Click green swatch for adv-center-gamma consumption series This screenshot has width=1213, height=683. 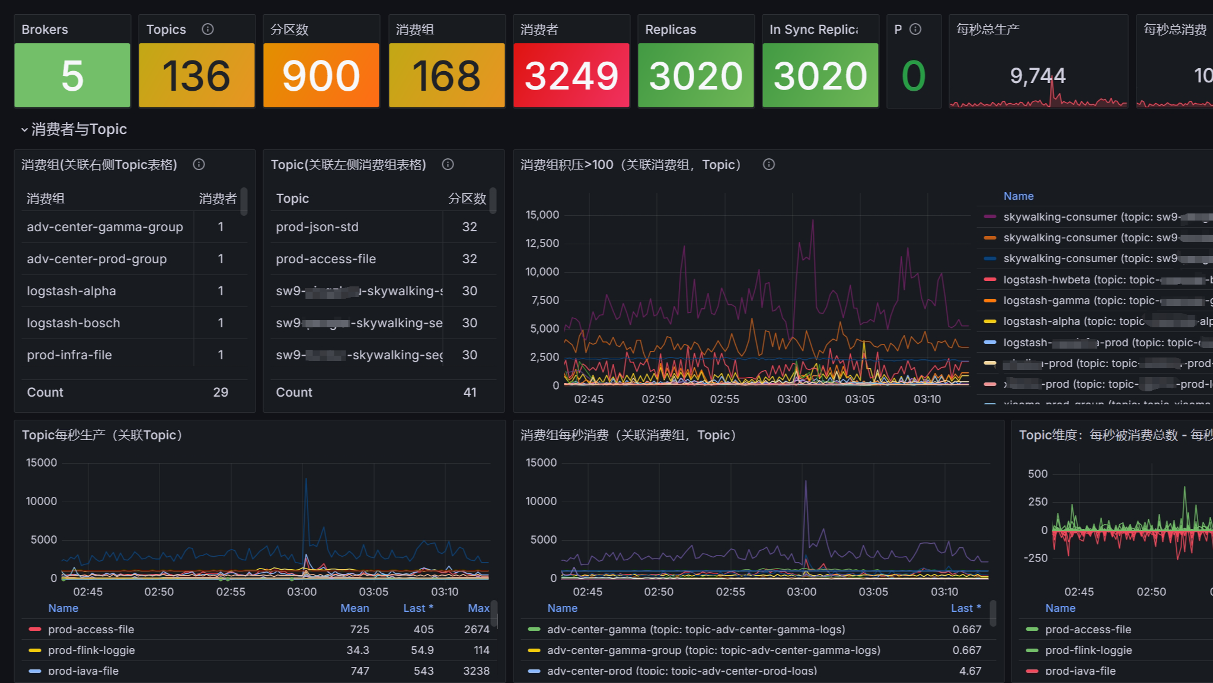coord(534,629)
